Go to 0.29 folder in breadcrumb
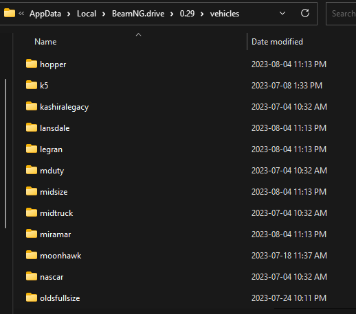 (187, 14)
